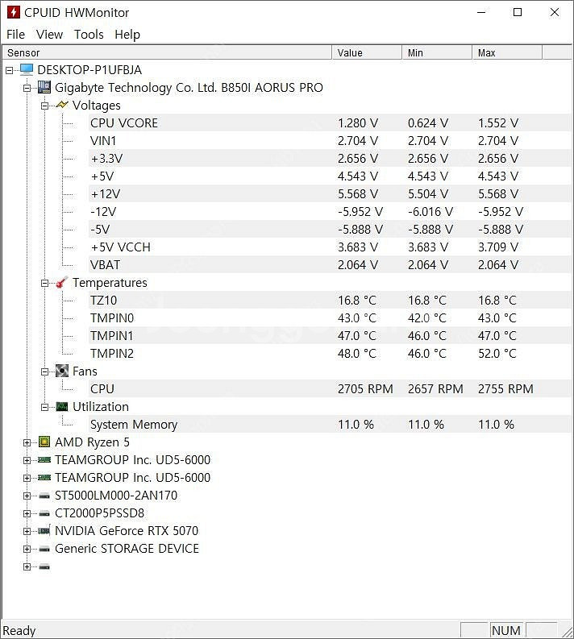Select the VBAT voltage row

[x=330, y=264]
